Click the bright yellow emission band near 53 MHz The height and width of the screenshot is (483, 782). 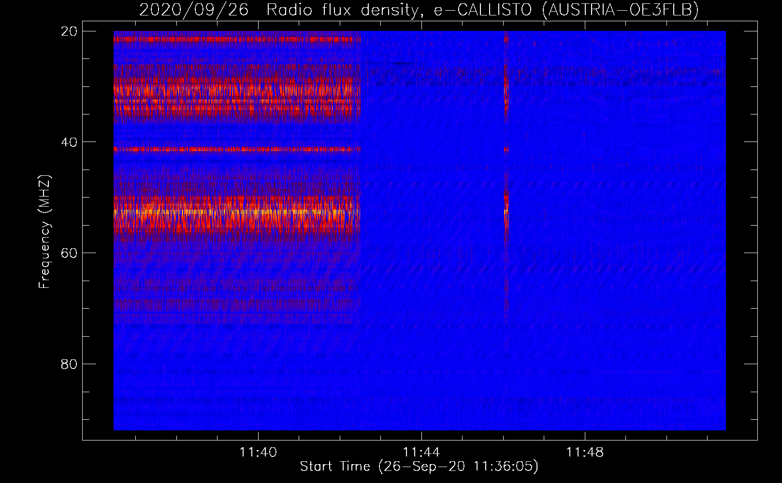click(237, 212)
